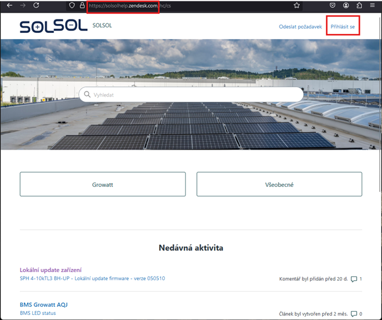Go back with the browser back arrow
382x320 pixels.
pyautogui.click(x=9, y=5)
